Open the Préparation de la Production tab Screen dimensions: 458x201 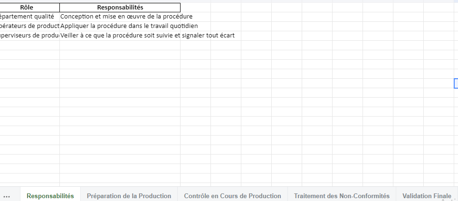[x=129, y=196]
